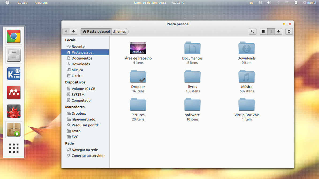Open the Locais menu in top bar
Image resolution: width=319 pixels, height=179 pixels.
click(x=22, y=3)
